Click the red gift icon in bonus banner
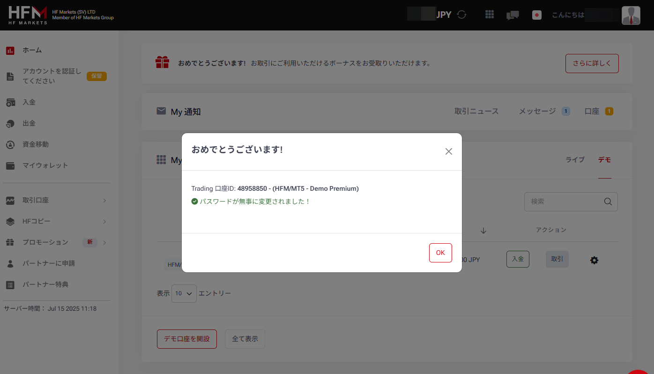The height and width of the screenshot is (374, 654). coord(162,62)
